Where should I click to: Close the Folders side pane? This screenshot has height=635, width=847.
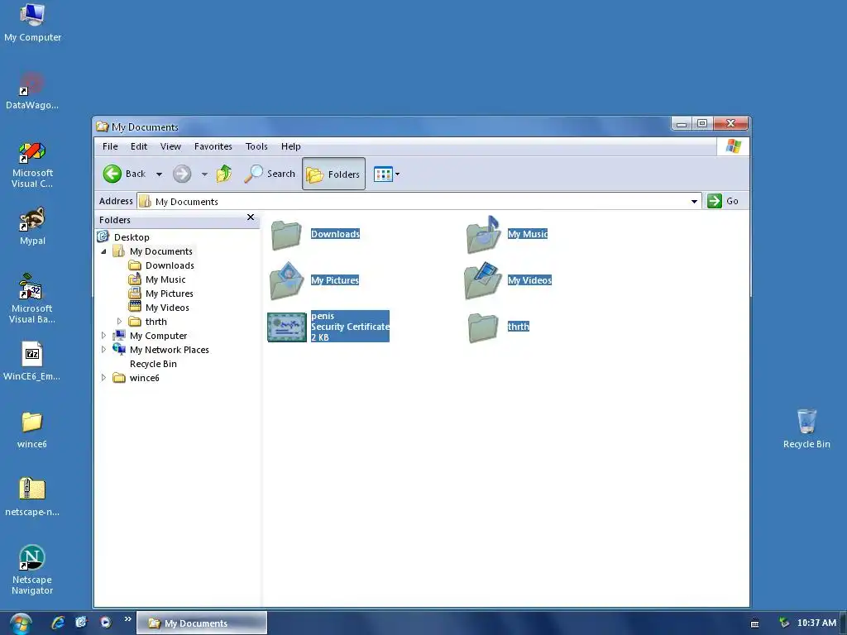point(250,217)
